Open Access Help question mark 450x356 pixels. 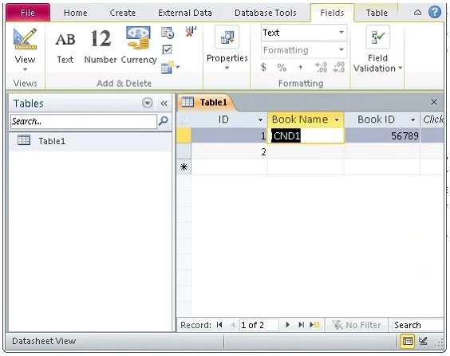(x=435, y=12)
